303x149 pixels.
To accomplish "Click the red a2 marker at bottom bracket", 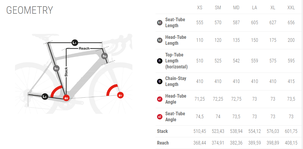I will (x=66, y=98).
